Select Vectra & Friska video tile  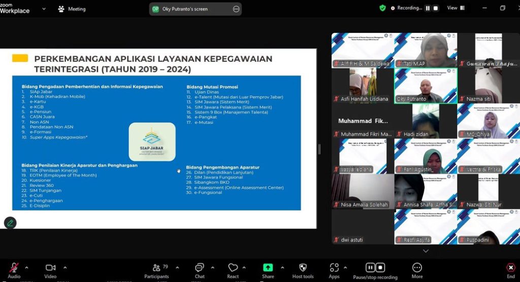[488, 156]
